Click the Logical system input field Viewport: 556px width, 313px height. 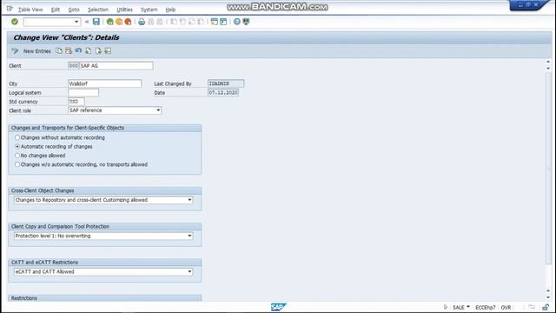[83, 93]
